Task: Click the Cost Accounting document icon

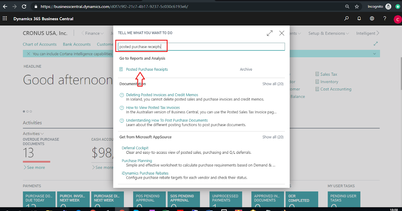Action: tap(317, 89)
